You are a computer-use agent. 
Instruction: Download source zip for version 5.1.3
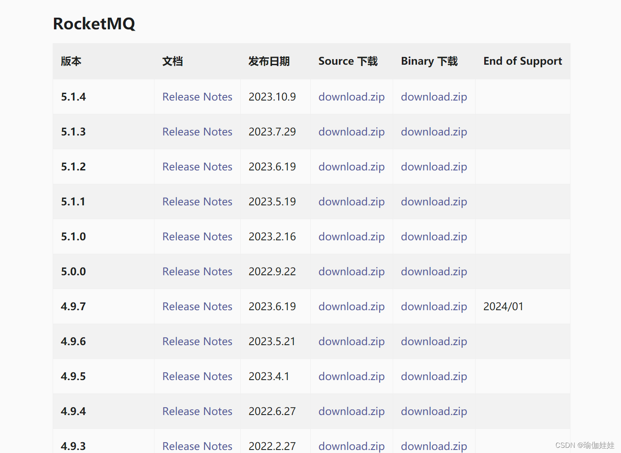351,132
